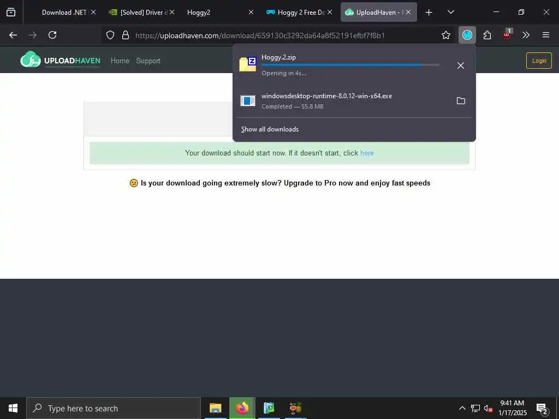
Task: Open the Firefox application menu
Action: 546,35
